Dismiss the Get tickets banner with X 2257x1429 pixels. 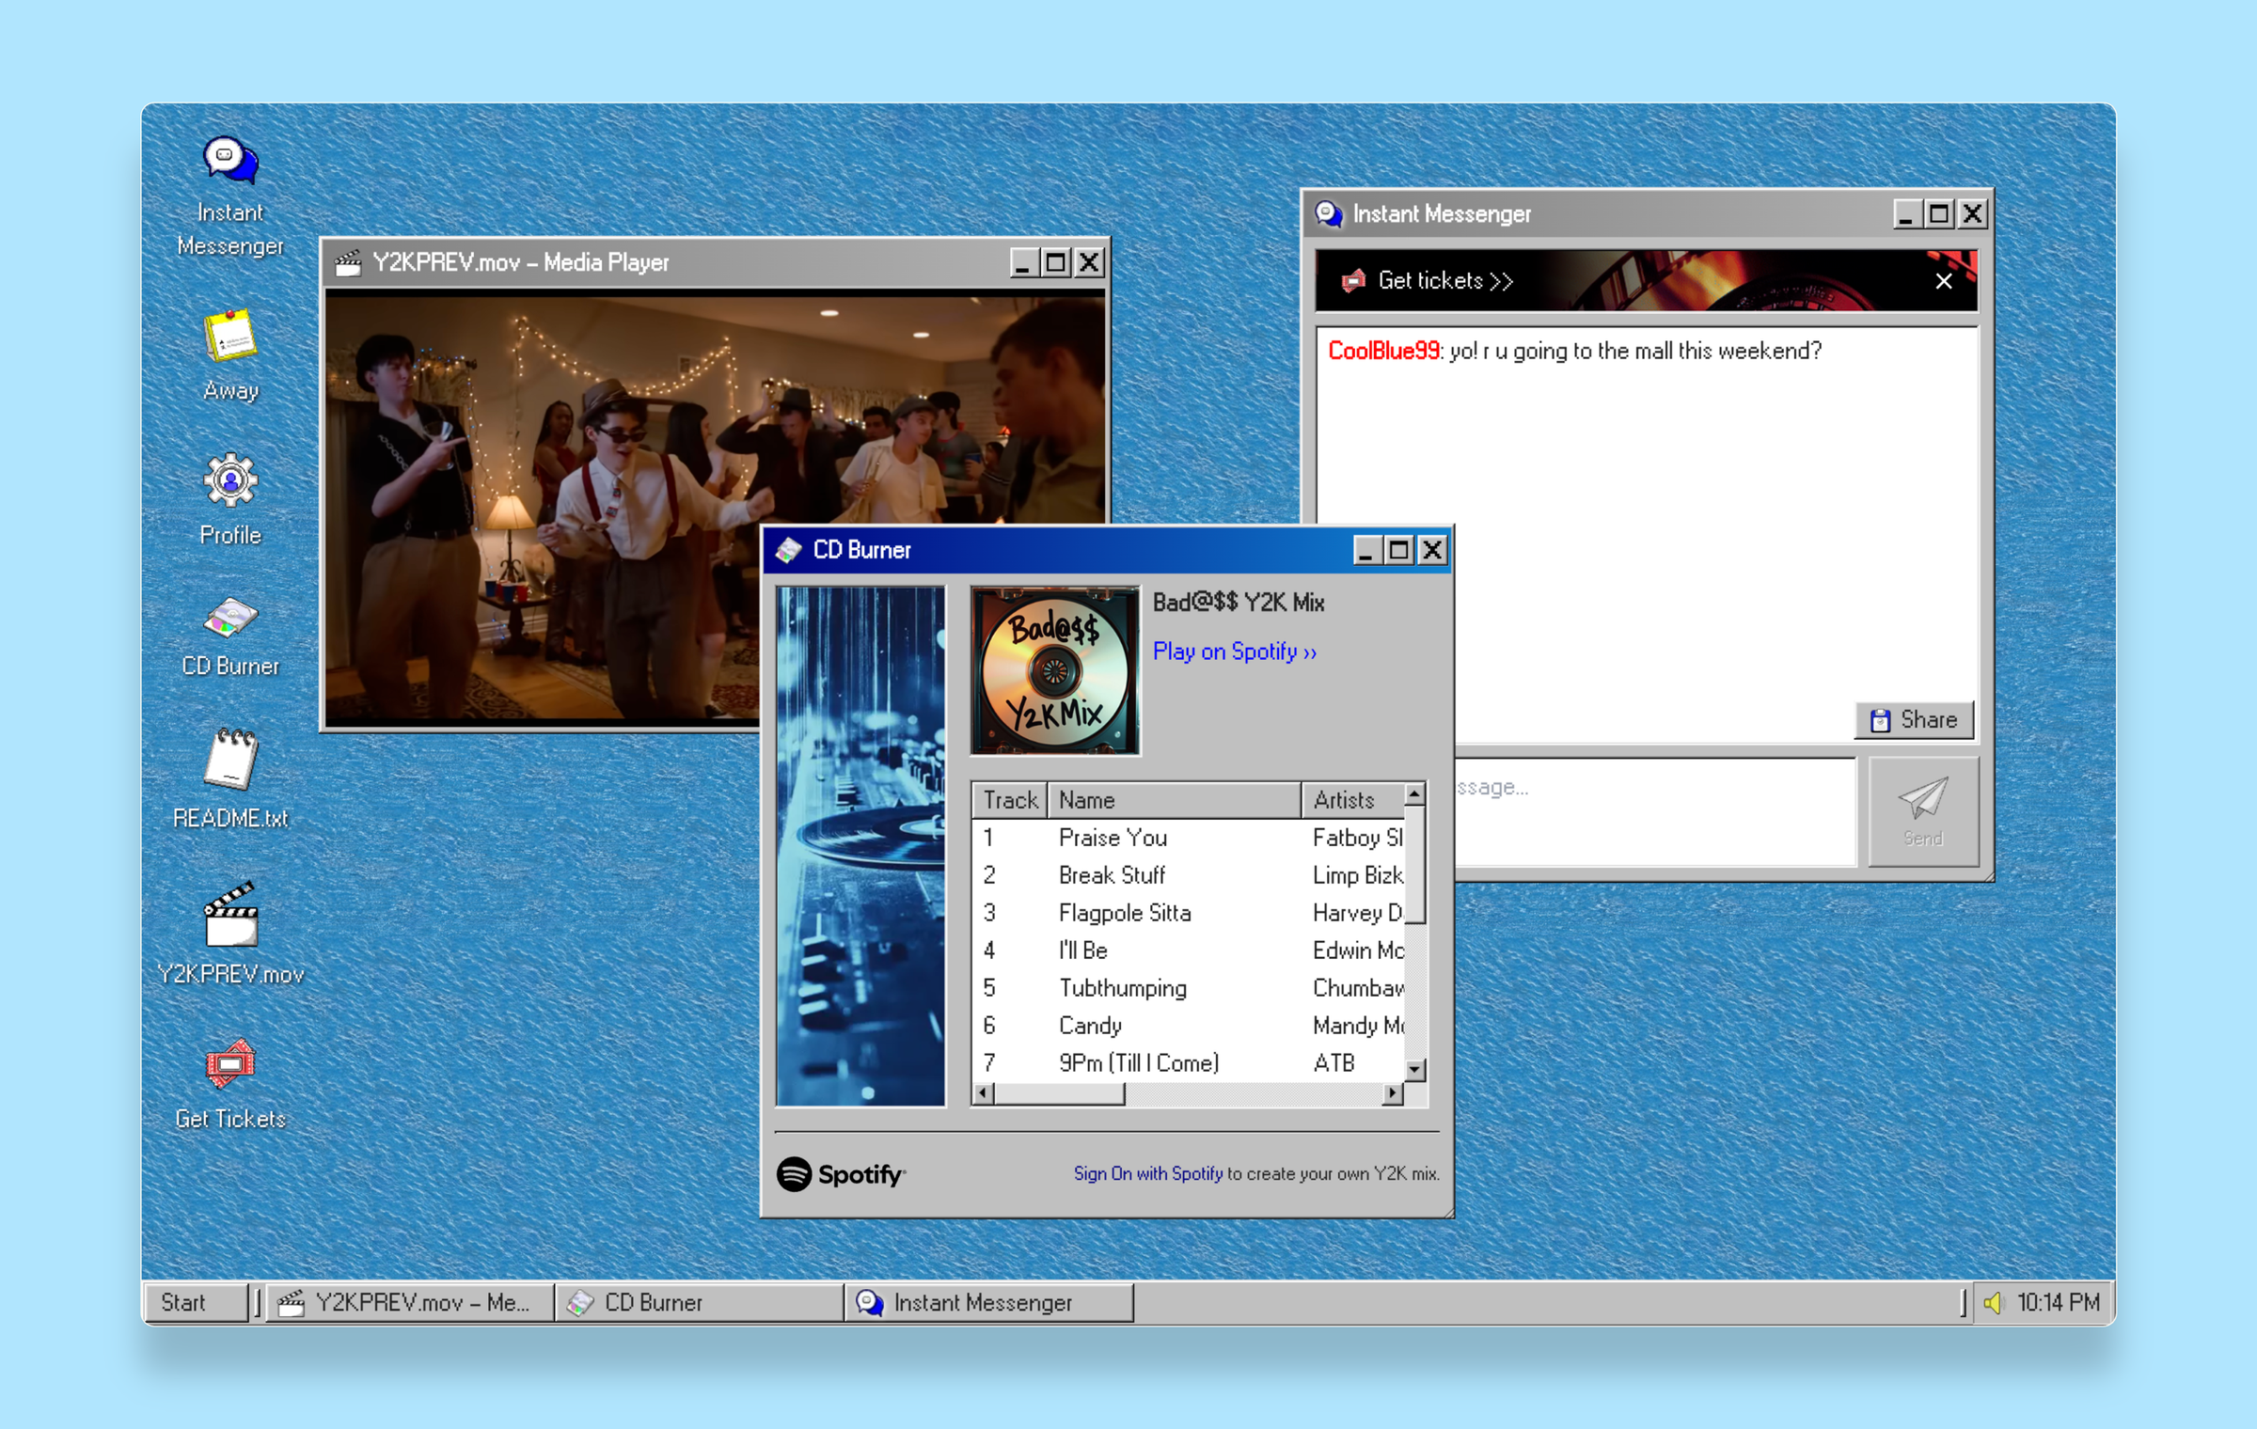pyautogui.click(x=1944, y=281)
